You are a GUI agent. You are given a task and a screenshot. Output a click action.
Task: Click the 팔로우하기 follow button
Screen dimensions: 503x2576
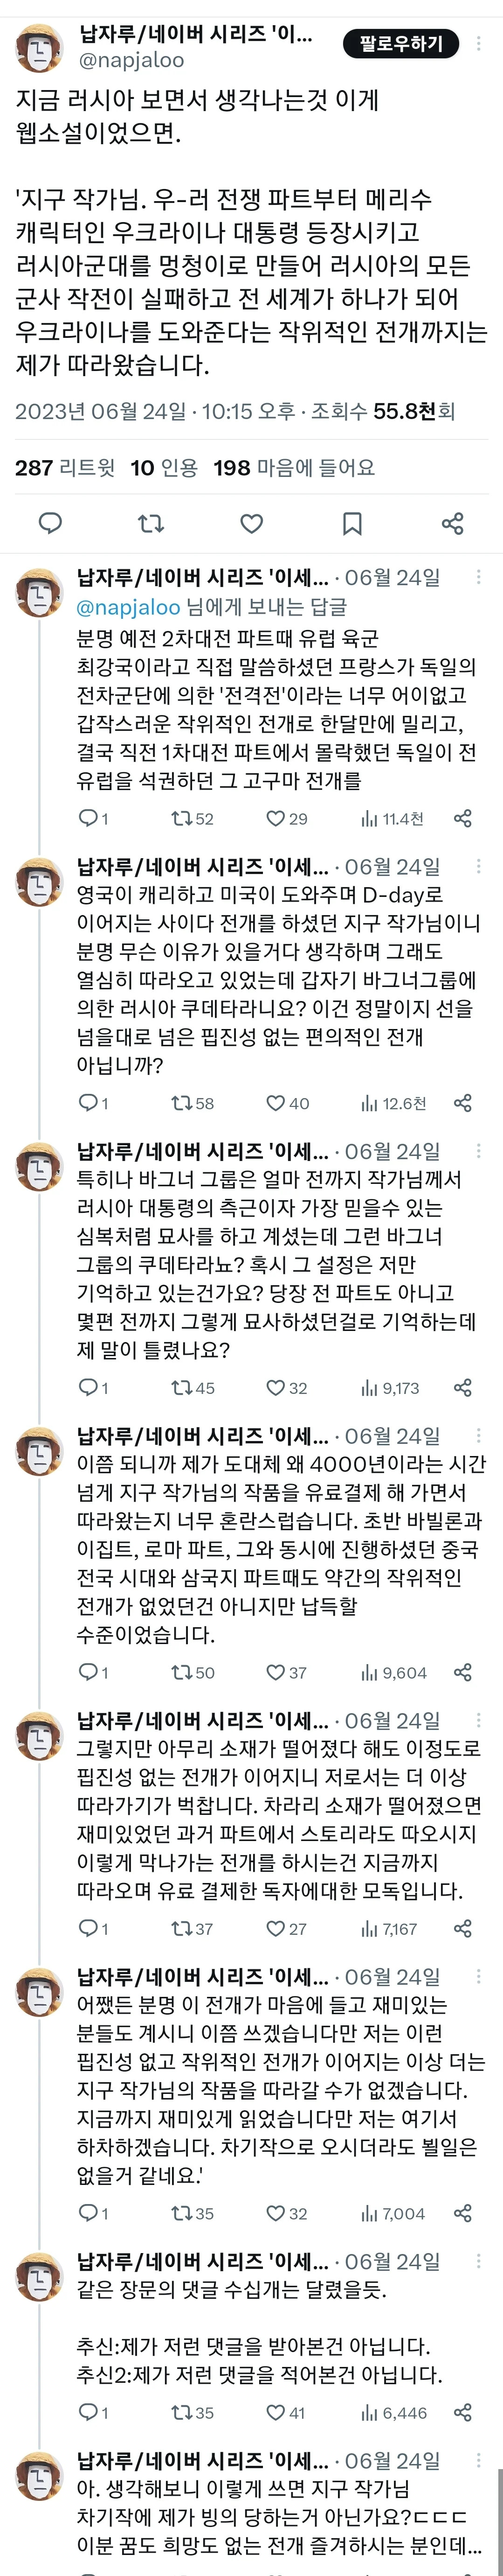(400, 44)
